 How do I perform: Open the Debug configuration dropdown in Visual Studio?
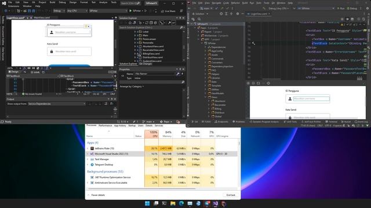point(59,11)
